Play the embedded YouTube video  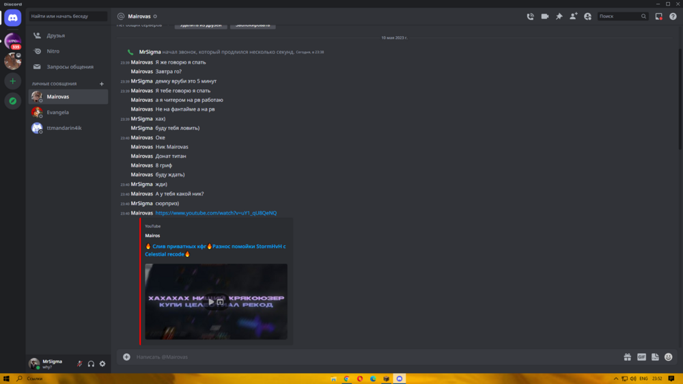(x=211, y=301)
